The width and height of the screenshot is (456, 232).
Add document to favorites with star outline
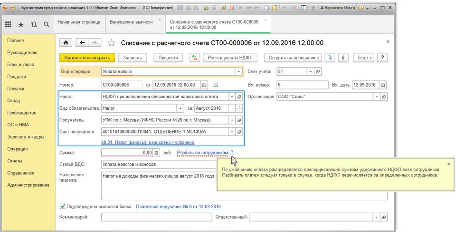(111, 43)
